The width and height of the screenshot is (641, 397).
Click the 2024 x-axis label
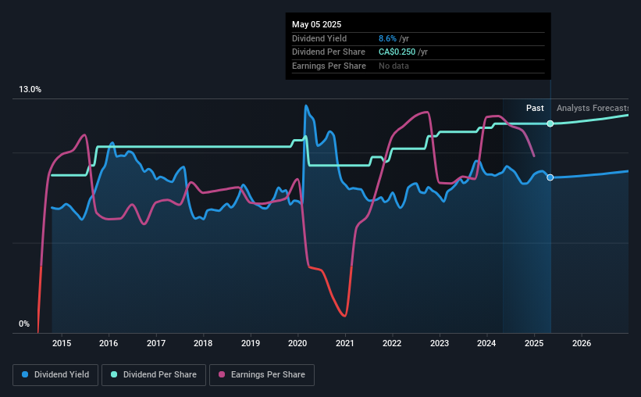tap(486, 343)
